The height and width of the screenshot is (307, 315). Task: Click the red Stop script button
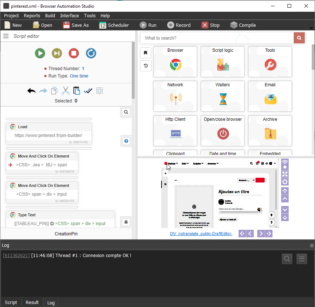click(x=74, y=53)
